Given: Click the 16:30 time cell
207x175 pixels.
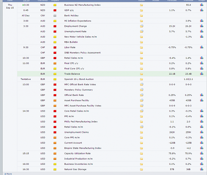Looking at the screenshot, I should [26, 169].
